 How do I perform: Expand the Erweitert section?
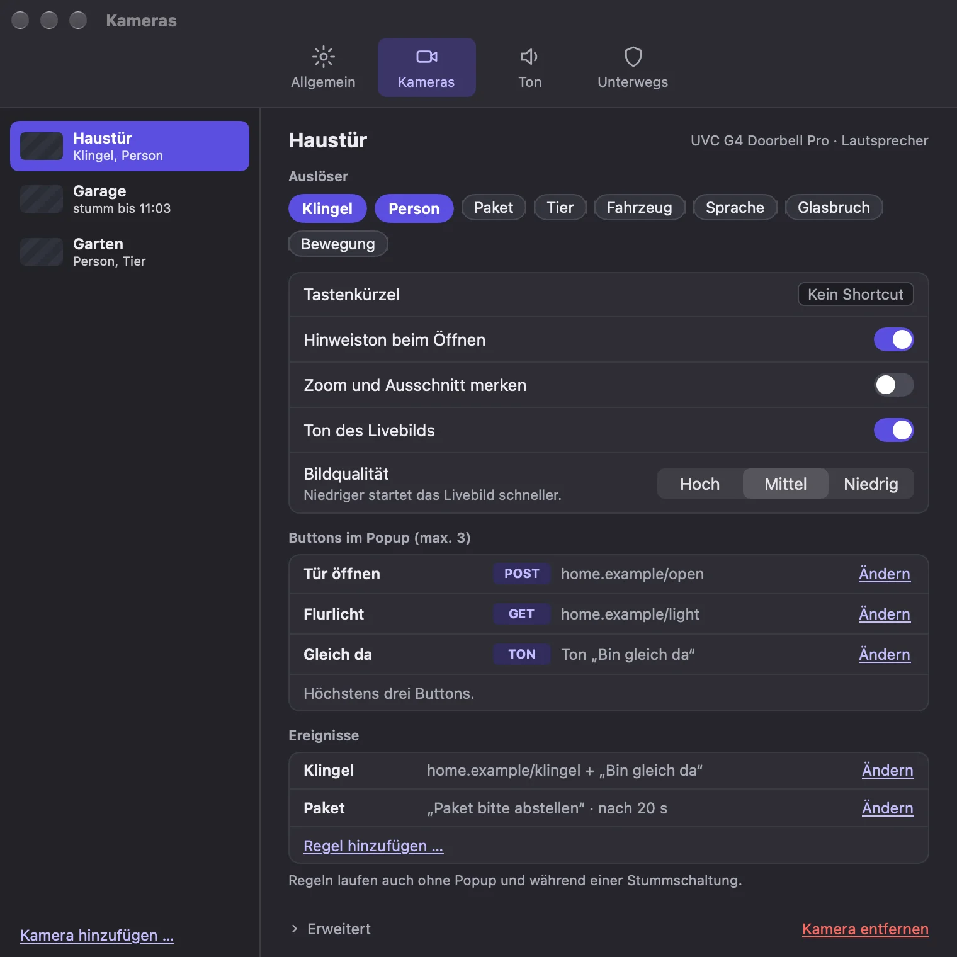pyautogui.click(x=331, y=929)
